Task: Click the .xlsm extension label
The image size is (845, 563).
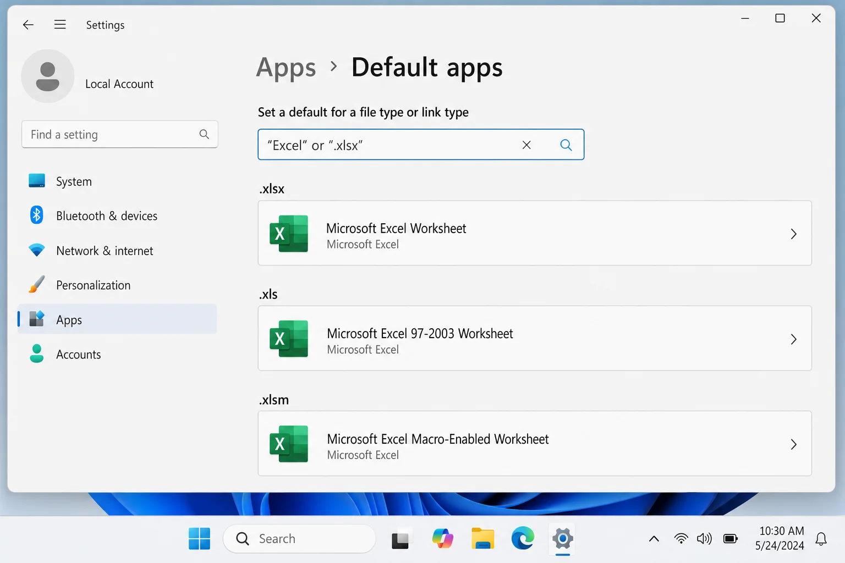Action: tap(274, 400)
